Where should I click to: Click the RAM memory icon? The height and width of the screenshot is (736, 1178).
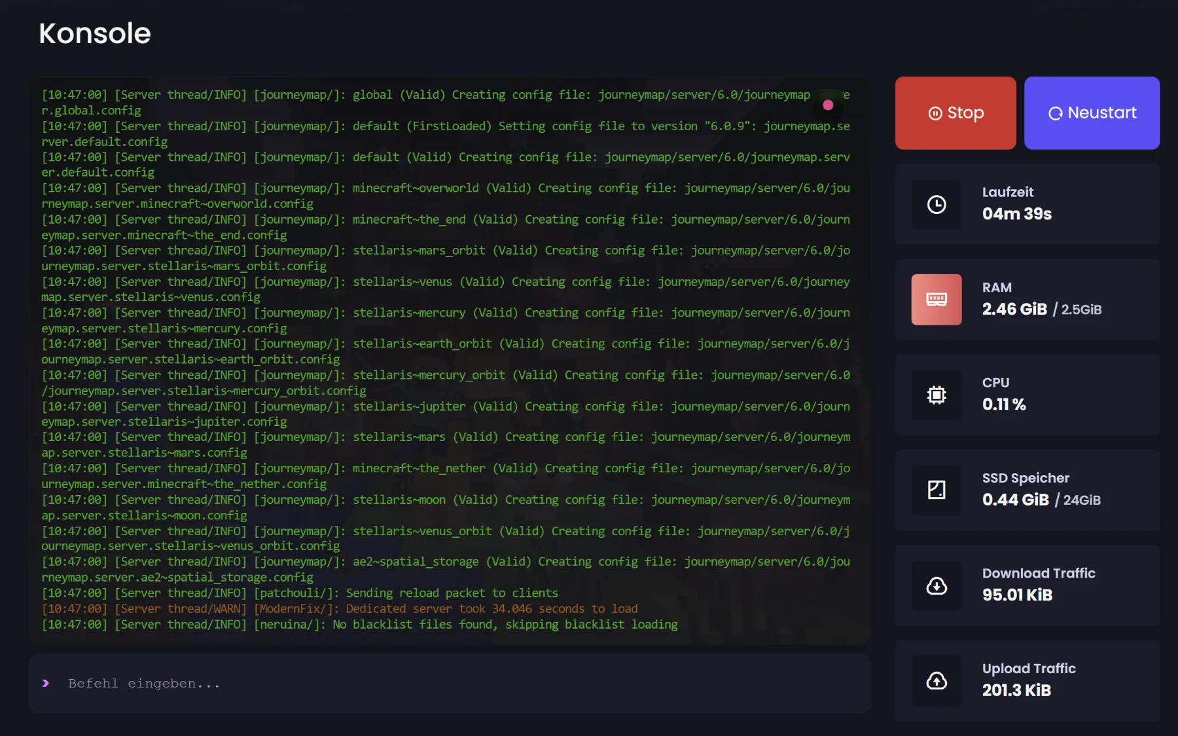[937, 300]
